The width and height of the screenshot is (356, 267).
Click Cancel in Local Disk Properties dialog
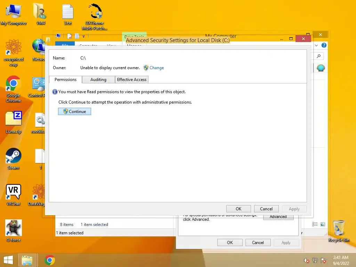point(258,242)
